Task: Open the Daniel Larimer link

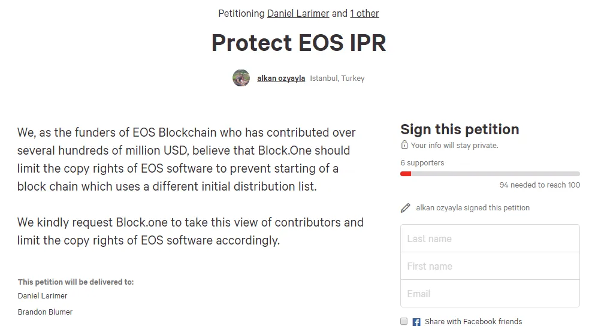Action: (298, 14)
